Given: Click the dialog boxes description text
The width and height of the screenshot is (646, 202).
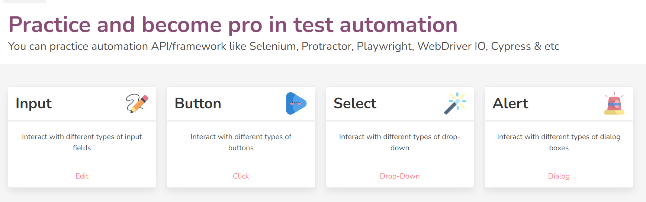Looking at the screenshot, I should coord(559,142).
